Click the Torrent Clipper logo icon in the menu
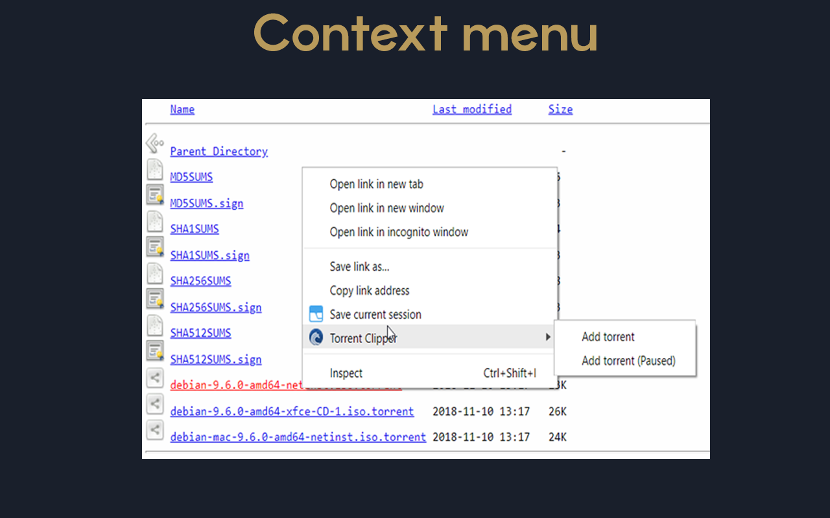This screenshot has width=830, height=518. pyautogui.click(x=316, y=337)
